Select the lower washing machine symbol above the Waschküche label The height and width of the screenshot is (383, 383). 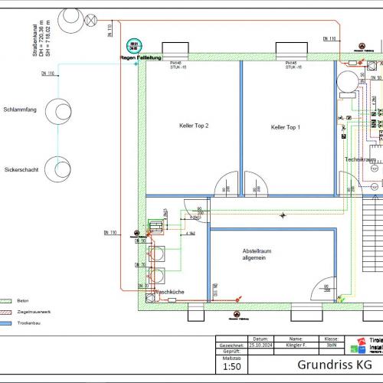(157, 276)
